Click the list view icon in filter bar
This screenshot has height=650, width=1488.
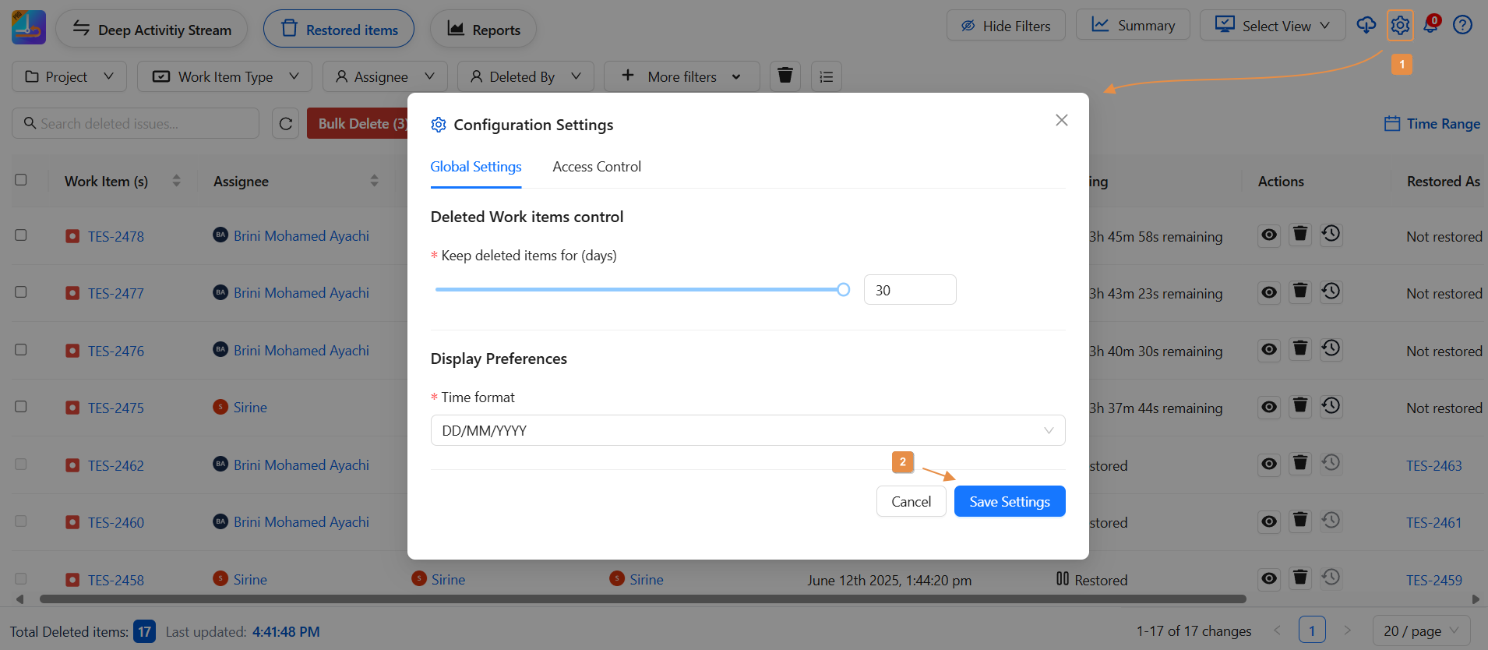(827, 76)
